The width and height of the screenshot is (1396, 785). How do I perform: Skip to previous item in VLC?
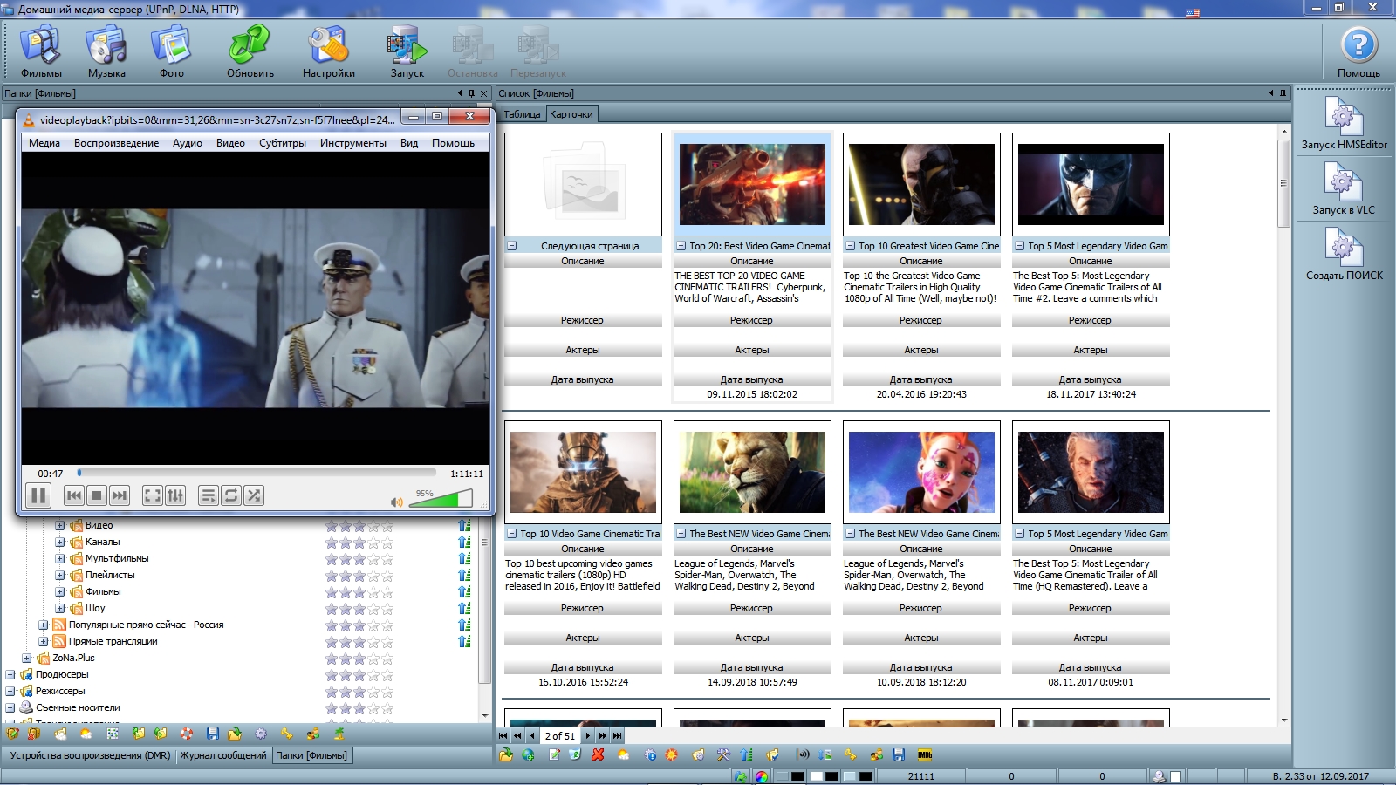pos(74,495)
